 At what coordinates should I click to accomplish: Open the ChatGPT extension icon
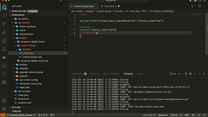[4, 82]
